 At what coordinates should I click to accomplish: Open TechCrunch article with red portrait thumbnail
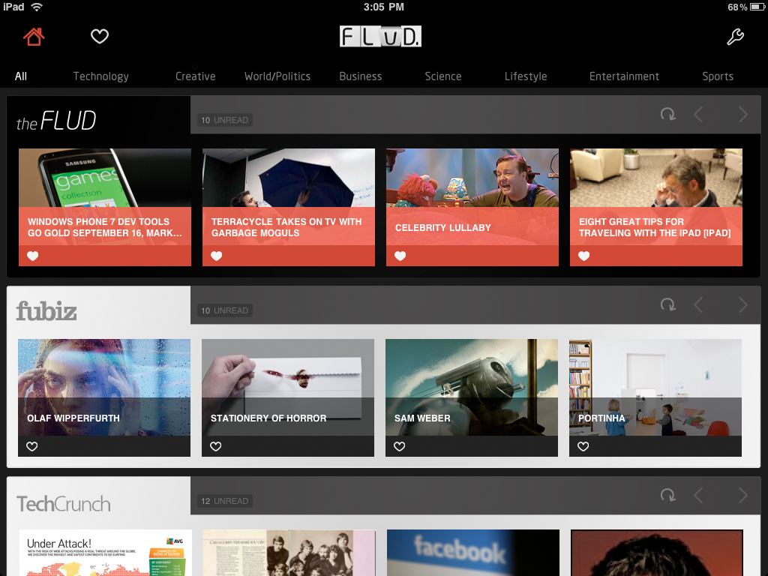pos(656,553)
